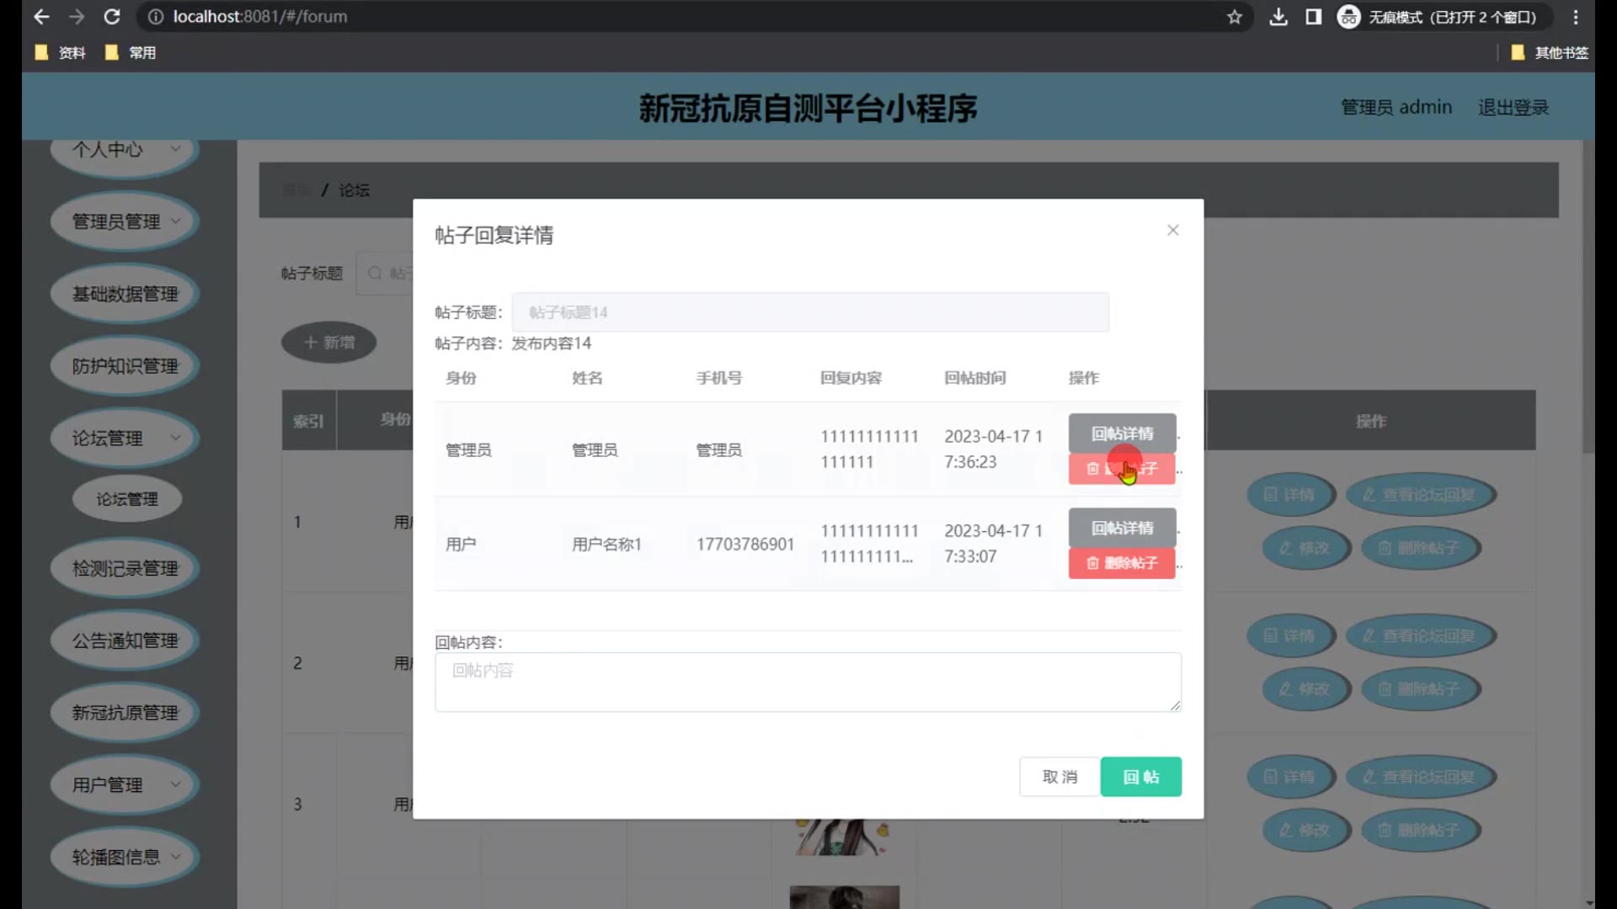
Task: Expand the 用户管理 sidebar menu
Action: click(125, 784)
